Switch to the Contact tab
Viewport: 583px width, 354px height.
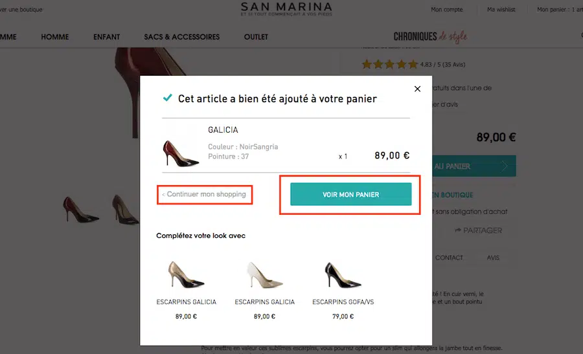449,258
